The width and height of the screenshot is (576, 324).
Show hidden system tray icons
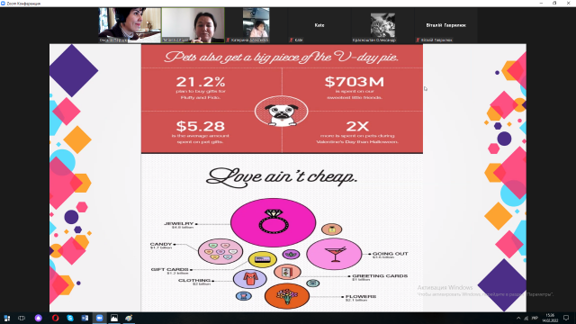click(x=518, y=318)
